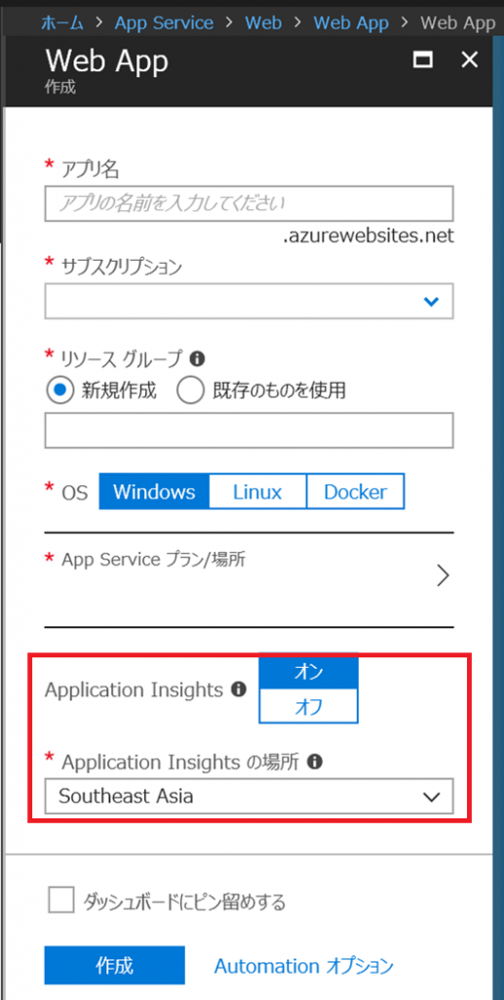The image size is (504, 1000).
Task: Check ダッシュボードにピン留めする checkbox
Action: click(x=61, y=901)
